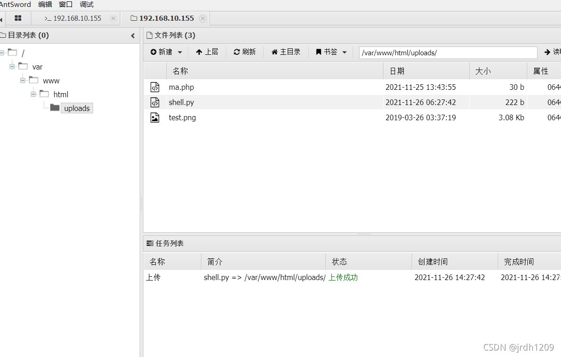This screenshot has width=561, height=357.
Task: Select the var tree item label
Action: click(37, 67)
